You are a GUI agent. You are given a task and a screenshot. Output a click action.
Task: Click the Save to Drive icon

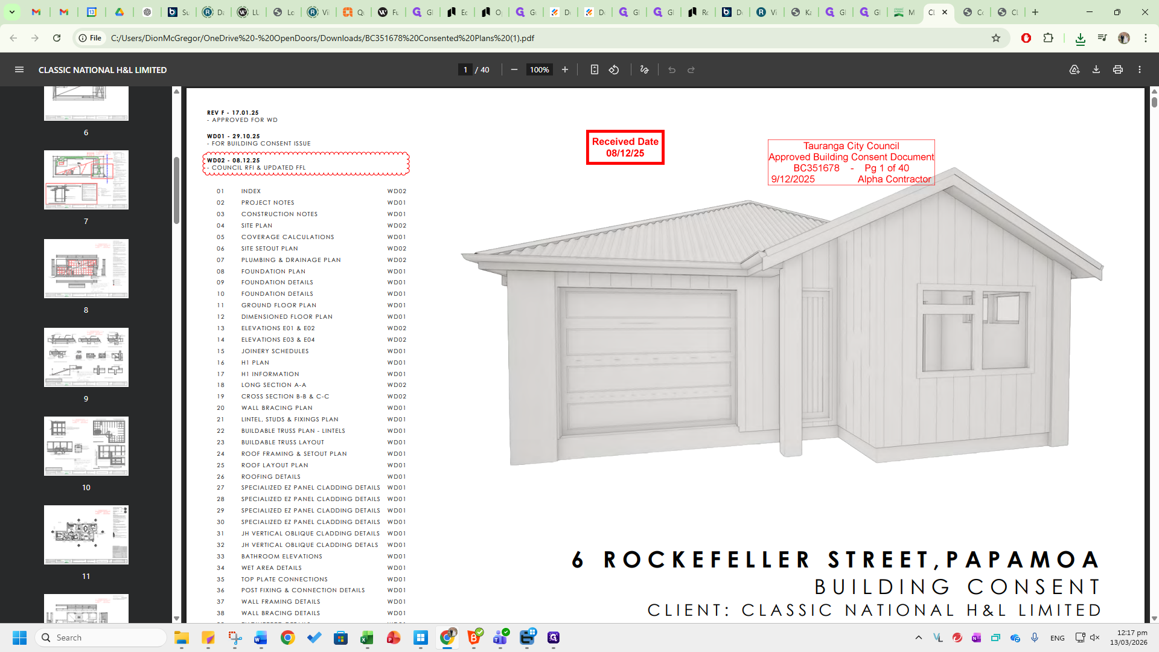tap(1074, 70)
